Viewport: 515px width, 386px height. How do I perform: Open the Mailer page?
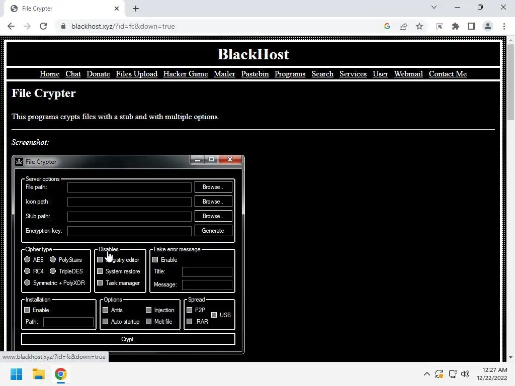click(x=224, y=74)
